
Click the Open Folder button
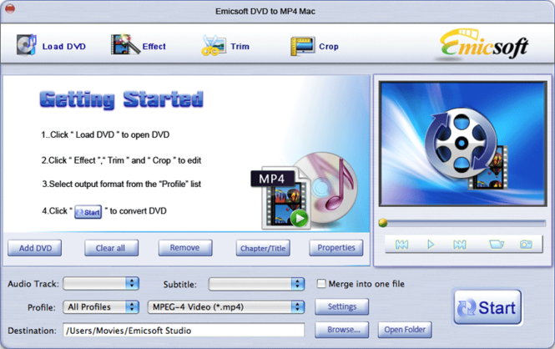pos(405,330)
